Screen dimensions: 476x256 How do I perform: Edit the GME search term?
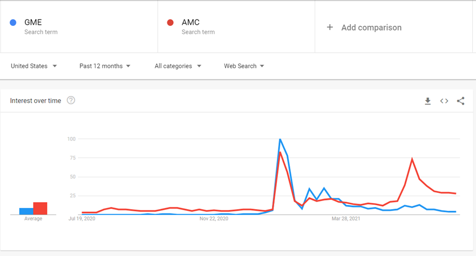click(x=33, y=23)
